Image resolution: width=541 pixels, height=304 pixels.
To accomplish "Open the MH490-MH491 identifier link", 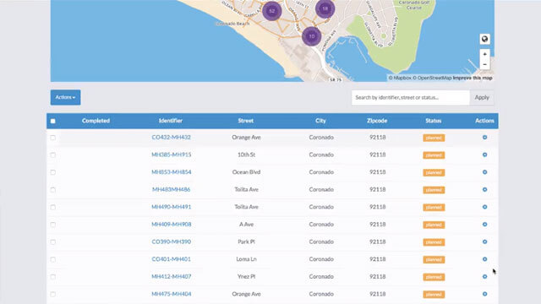I will coord(171,207).
